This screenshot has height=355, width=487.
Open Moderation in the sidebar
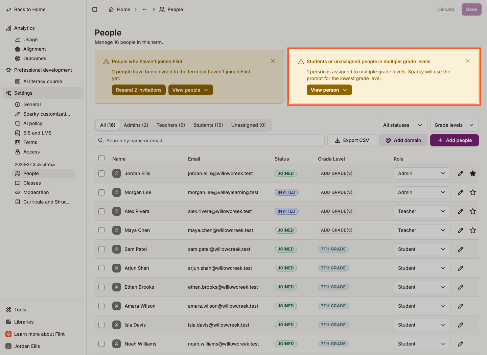click(36, 192)
